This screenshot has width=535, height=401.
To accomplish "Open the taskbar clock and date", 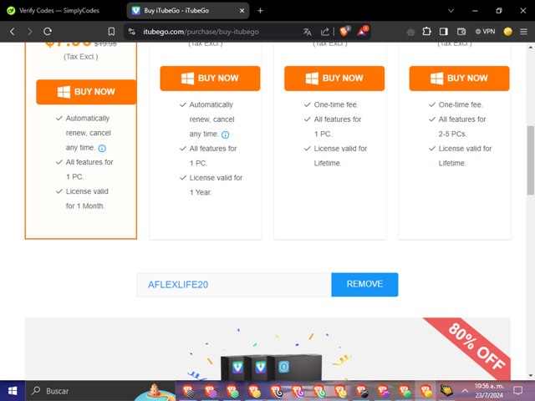I will point(489,391).
